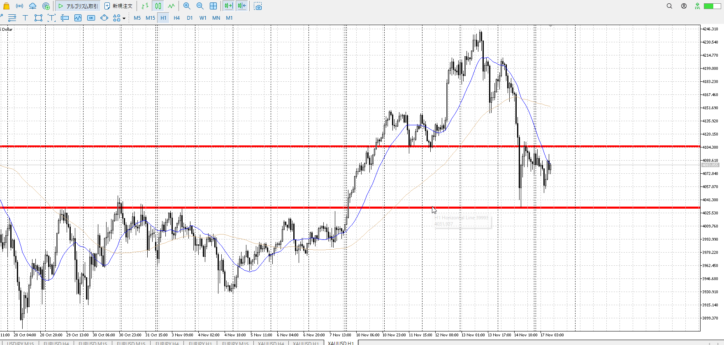Viewport: 724px width, 345px height.
Task: Toggle the アルゴリズム取引 algo trading button
Action: tap(78, 6)
